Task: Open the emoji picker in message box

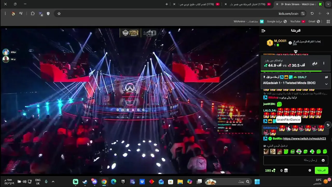Action: [x=323, y=160]
